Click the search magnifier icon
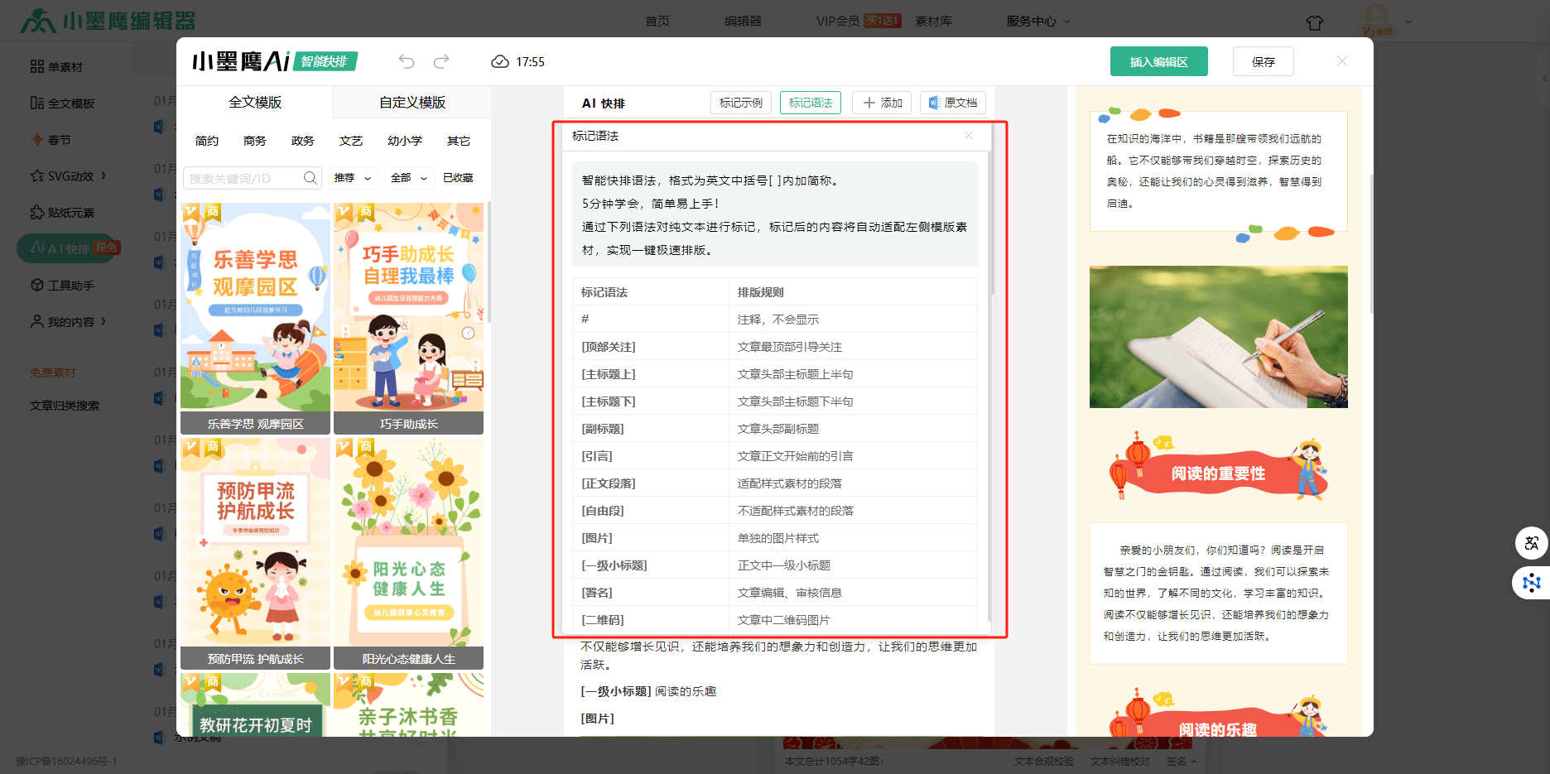 310,178
